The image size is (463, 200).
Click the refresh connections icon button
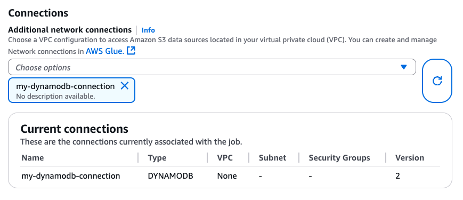(x=437, y=81)
